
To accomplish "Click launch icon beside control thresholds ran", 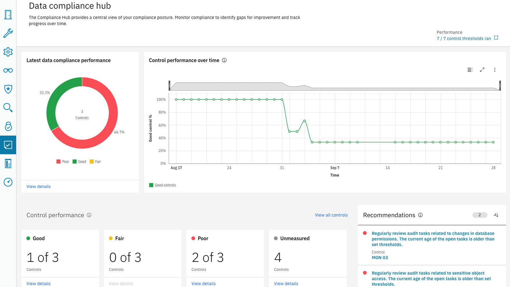I will (x=496, y=38).
